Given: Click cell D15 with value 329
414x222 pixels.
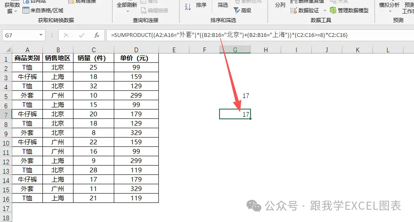Looking at the screenshot, I should (136, 189).
